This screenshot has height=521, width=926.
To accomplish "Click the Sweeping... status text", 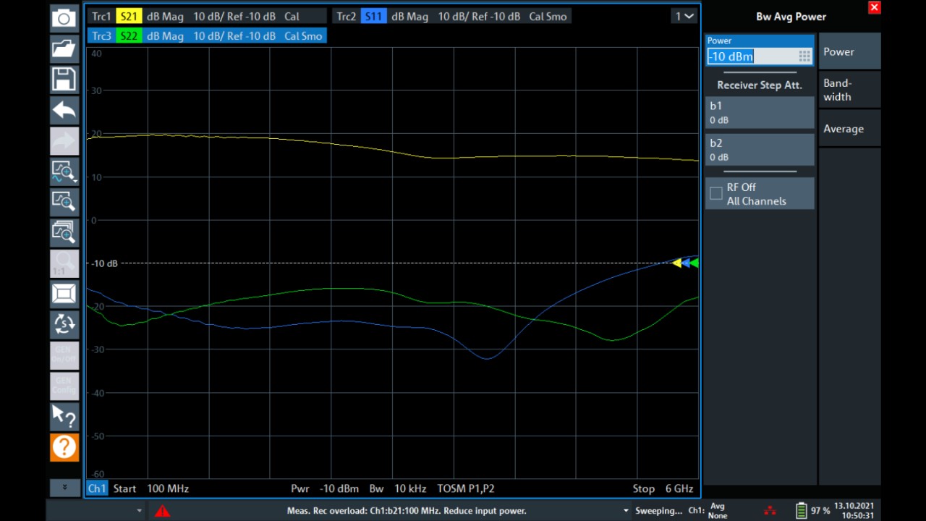I will click(658, 511).
